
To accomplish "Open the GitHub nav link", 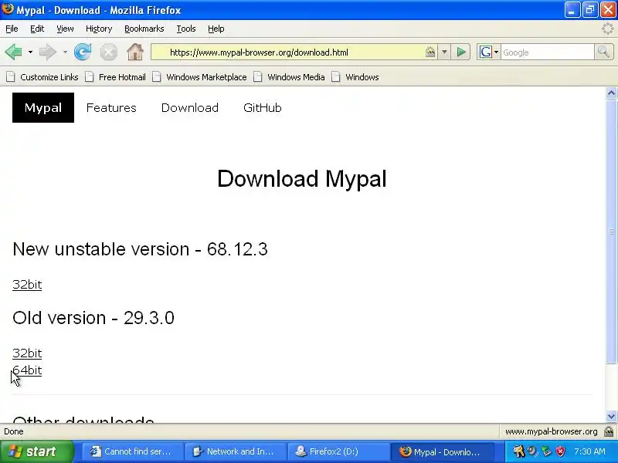I will pyautogui.click(x=263, y=107).
